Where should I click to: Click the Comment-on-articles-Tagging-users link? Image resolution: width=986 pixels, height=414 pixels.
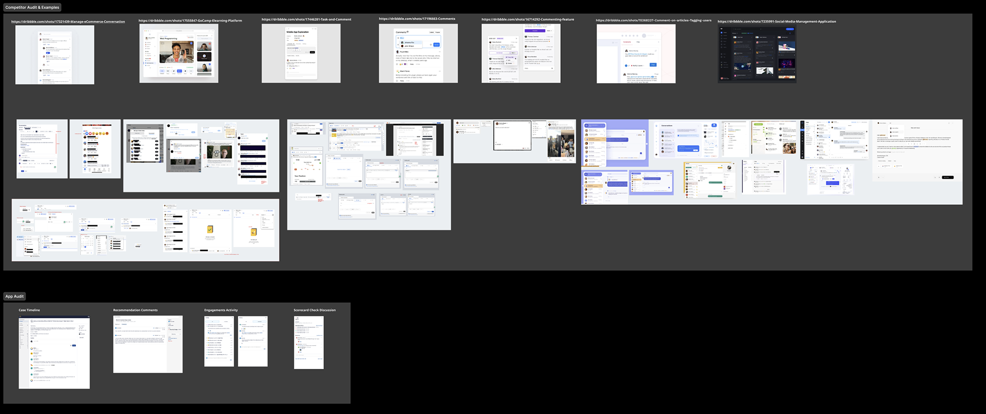[653, 20]
